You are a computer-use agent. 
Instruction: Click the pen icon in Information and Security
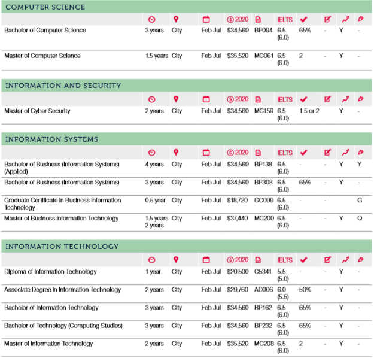tap(360, 99)
